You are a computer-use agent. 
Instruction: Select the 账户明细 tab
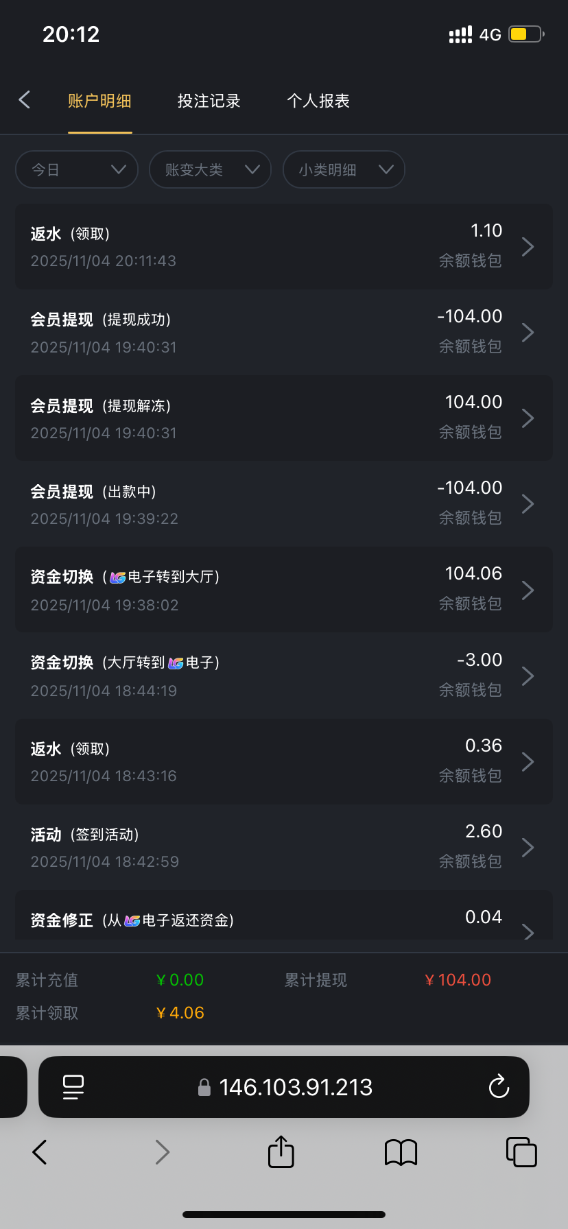click(99, 101)
